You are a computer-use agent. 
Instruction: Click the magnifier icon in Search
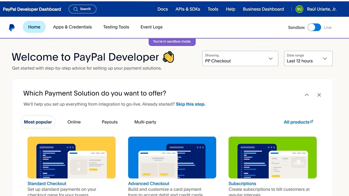76,9
